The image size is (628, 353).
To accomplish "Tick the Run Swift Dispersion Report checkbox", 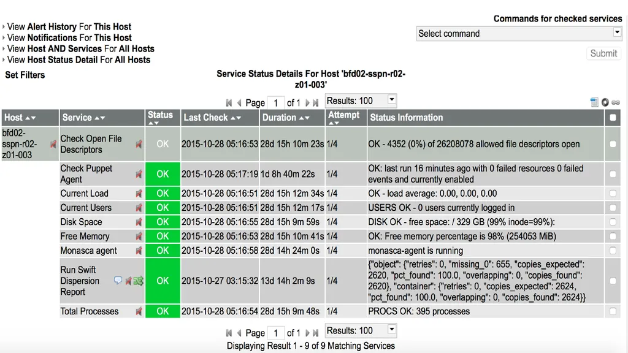I will click(613, 281).
